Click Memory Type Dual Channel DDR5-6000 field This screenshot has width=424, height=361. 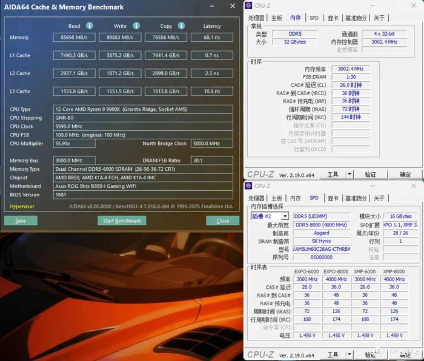tap(143, 169)
